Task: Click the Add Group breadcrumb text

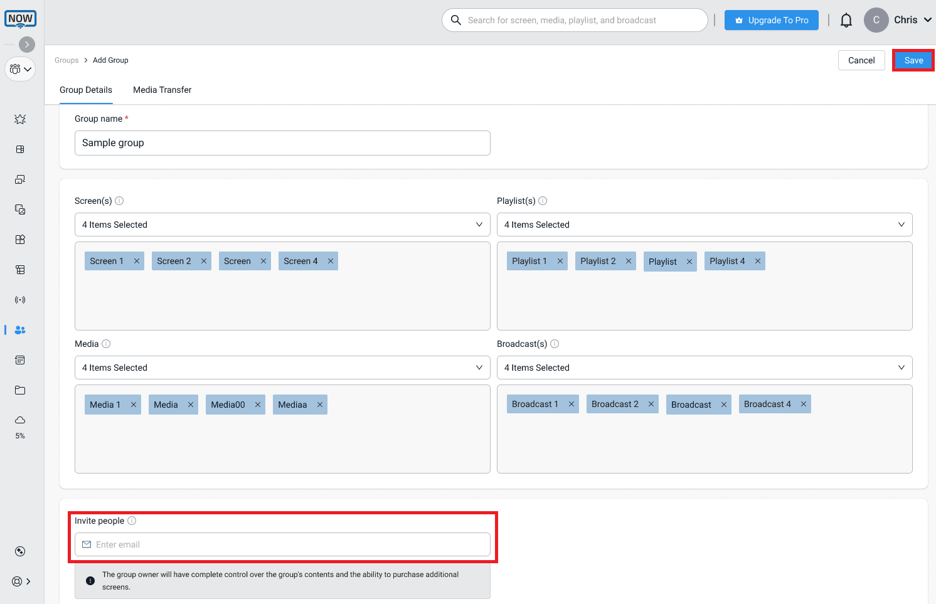Action: [110, 60]
